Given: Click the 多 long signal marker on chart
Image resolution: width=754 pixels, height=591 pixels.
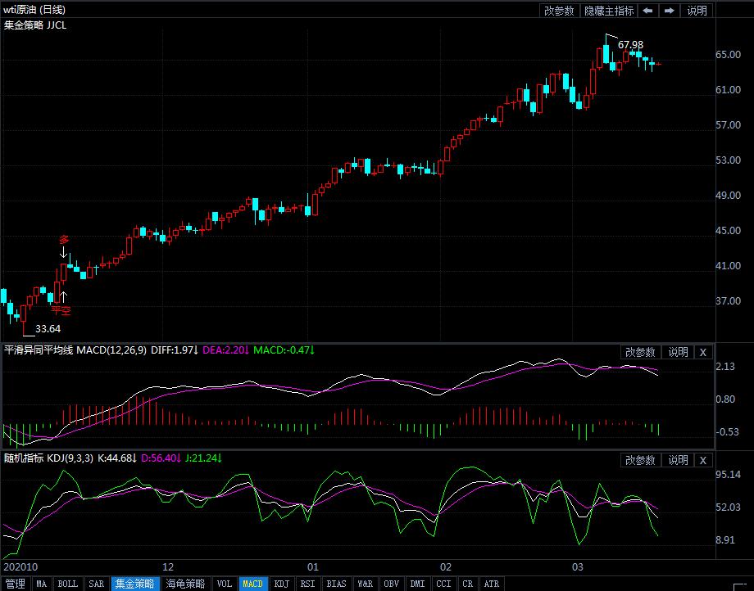Looking at the screenshot, I should coord(64,240).
